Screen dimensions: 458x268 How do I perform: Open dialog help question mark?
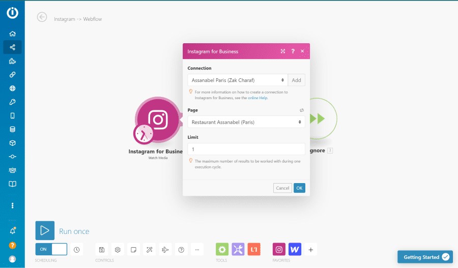tap(293, 51)
